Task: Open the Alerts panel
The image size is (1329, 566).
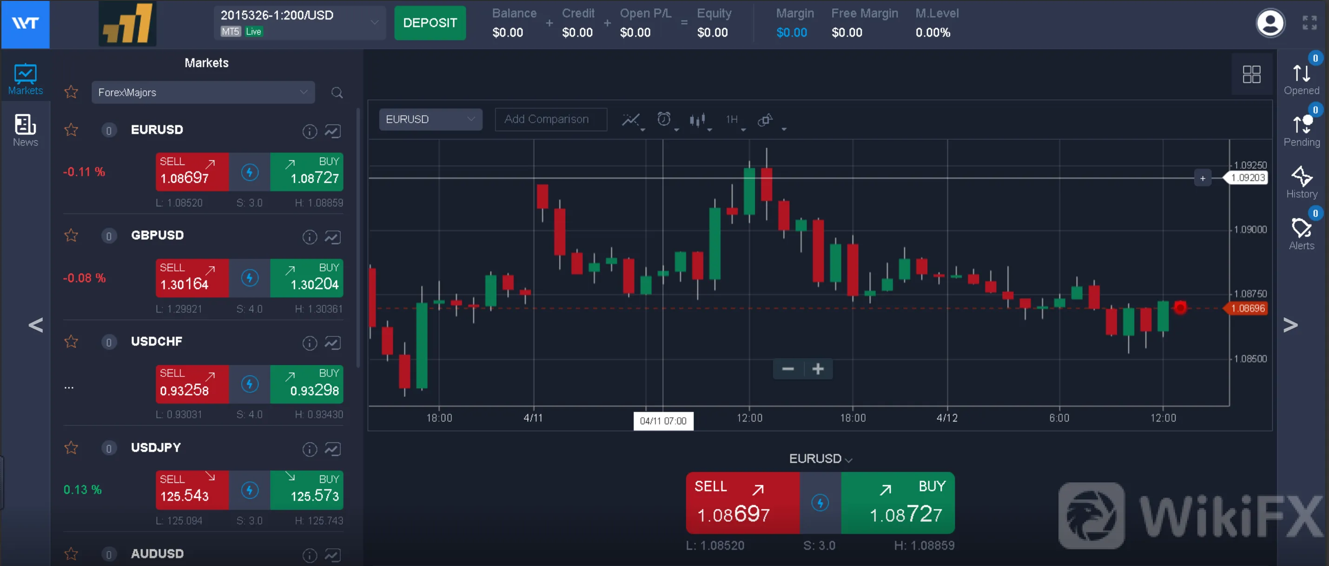Action: pyautogui.click(x=1301, y=234)
